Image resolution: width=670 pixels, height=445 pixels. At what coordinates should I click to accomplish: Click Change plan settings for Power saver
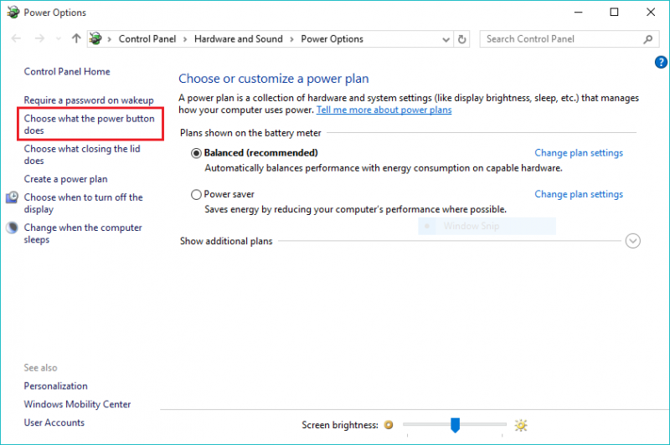pos(578,194)
